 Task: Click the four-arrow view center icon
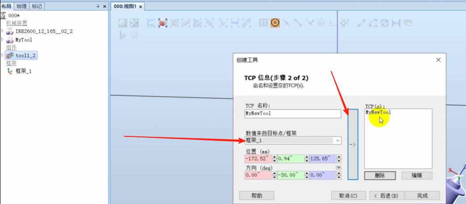click(134, 23)
